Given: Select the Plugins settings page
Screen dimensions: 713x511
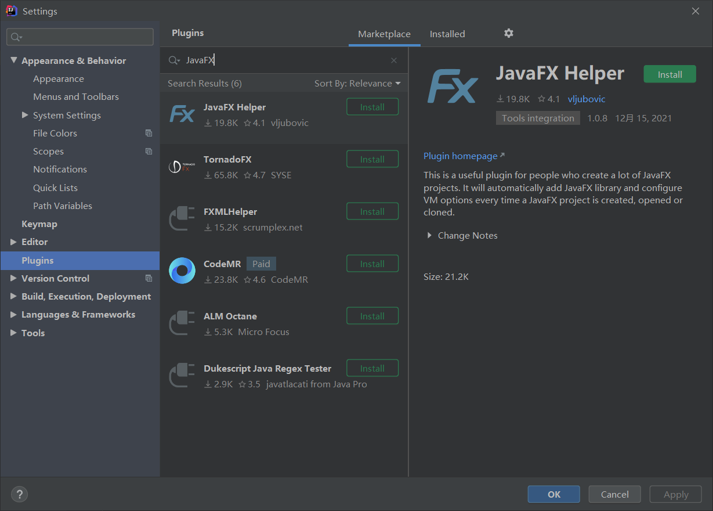Looking at the screenshot, I should 80,260.
